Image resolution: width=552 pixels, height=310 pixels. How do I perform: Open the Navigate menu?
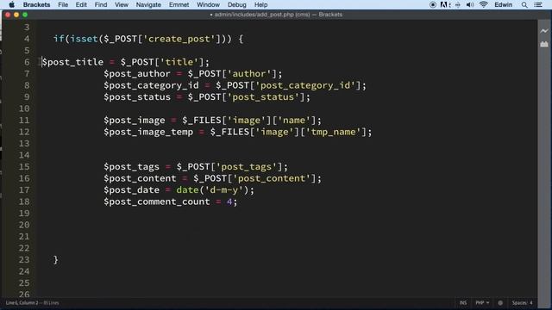point(148,4)
